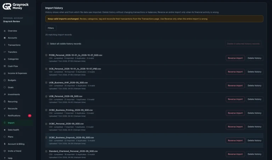Select OCBC_Business_Grayrock record checkbox
This screenshot has height=160, width=272.
coord(46,137)
